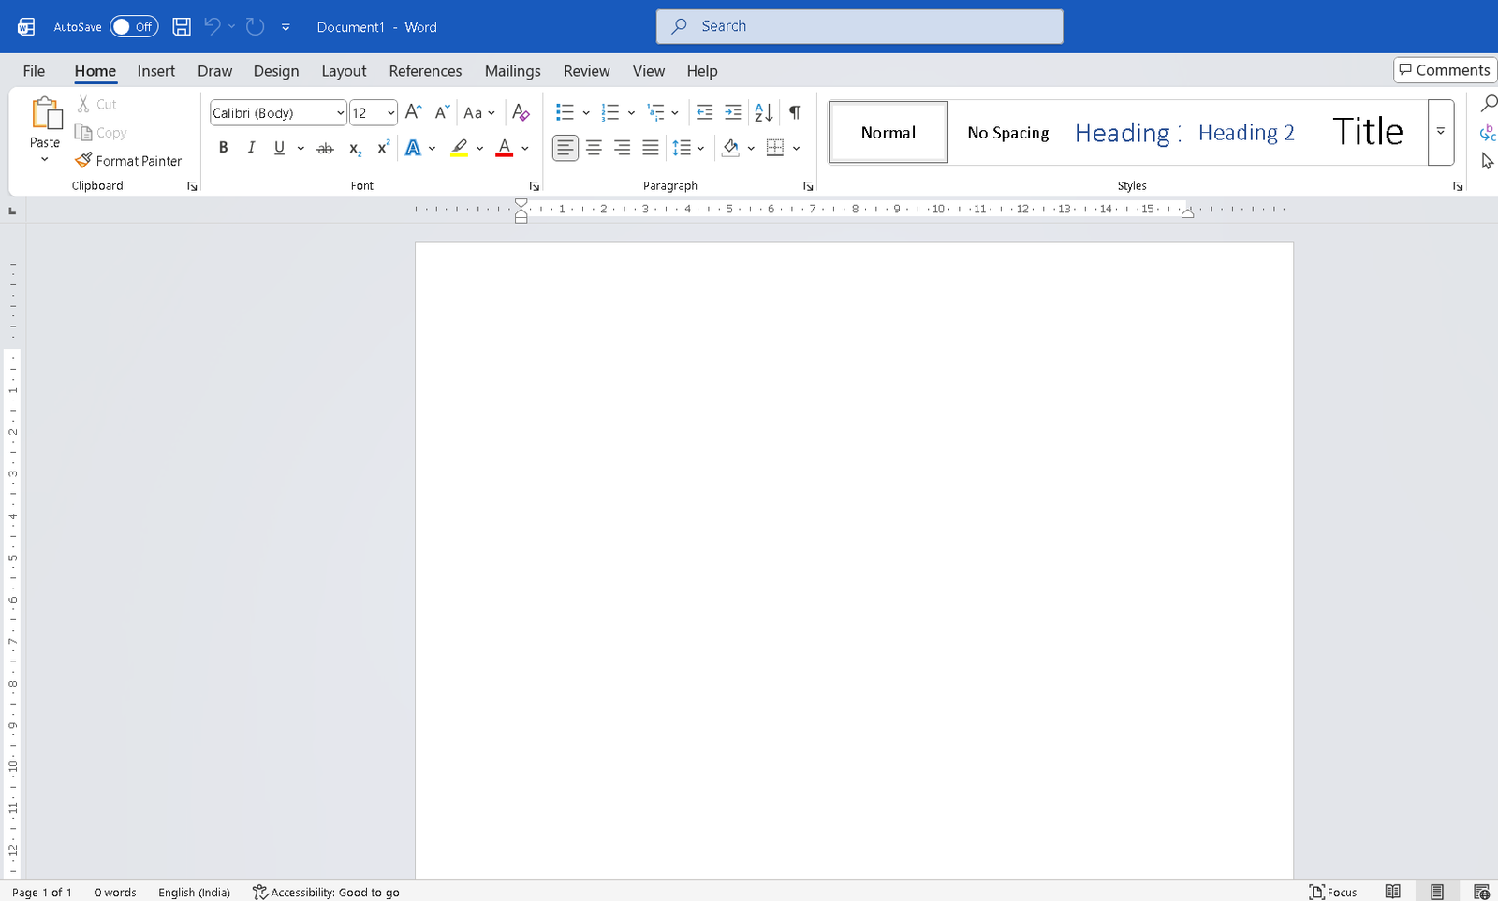
Task: Apply the red font color swatch
Action: pyautogui.click(x=505, y=148)
